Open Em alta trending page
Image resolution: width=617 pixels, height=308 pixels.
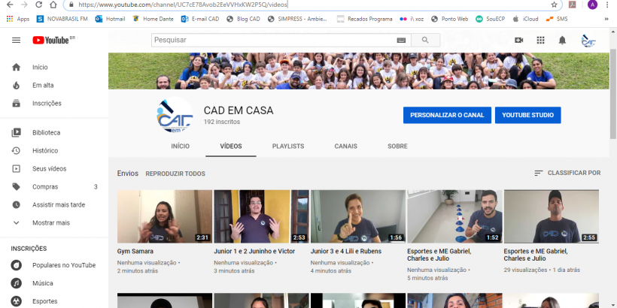tap(43, 85)
